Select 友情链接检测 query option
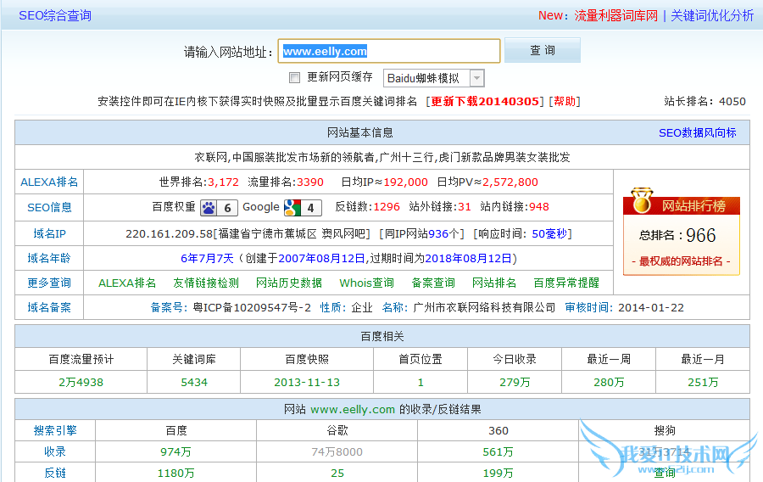 [x=206, y=283]
